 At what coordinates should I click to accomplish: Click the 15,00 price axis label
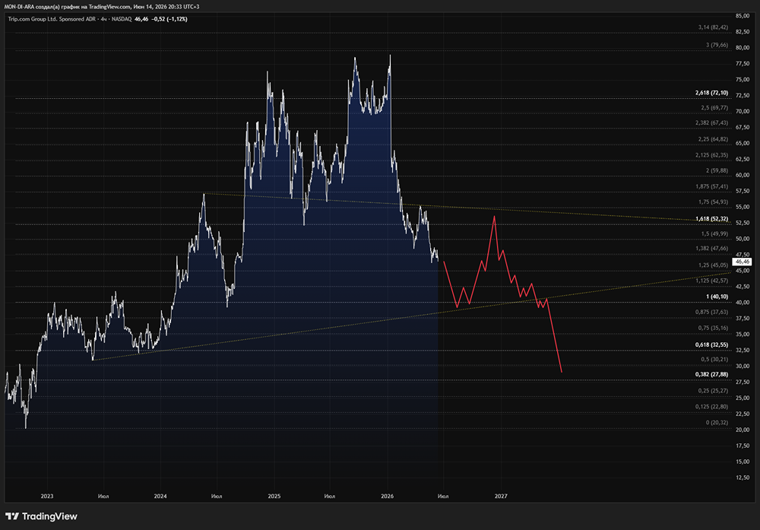[x=743, y=462]
